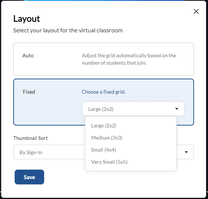This screenshot has width=208, height=199.
Task: Click the "Select your layout" subtitle text
Action: point(68,30)
